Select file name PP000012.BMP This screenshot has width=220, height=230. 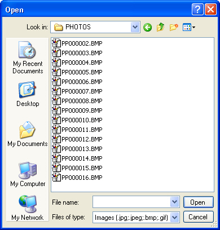[x=82, y=139]
